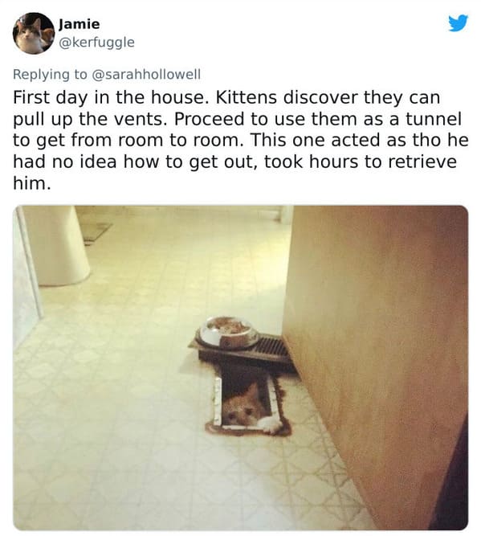Screen dimensions: 481x536
Task: Open the @kerfuggle handle
Action: click(96, 43)
